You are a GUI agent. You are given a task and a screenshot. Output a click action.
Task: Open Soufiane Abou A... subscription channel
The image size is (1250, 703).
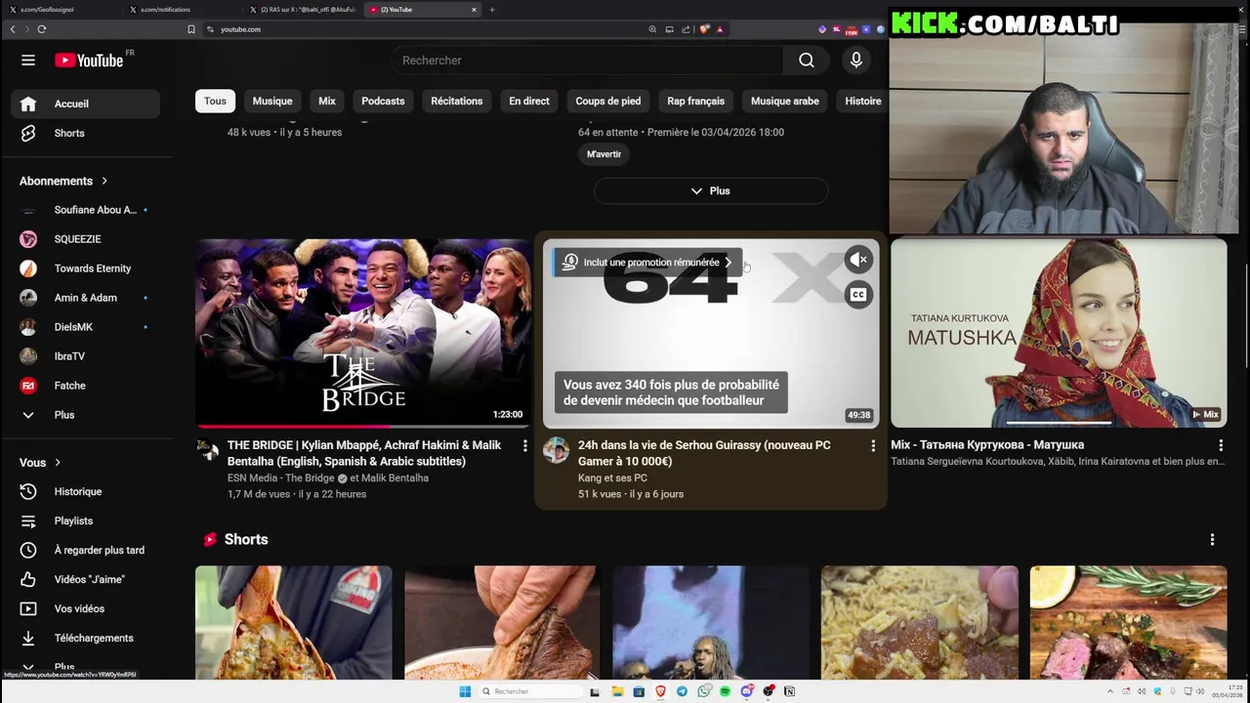click(86, 210)
